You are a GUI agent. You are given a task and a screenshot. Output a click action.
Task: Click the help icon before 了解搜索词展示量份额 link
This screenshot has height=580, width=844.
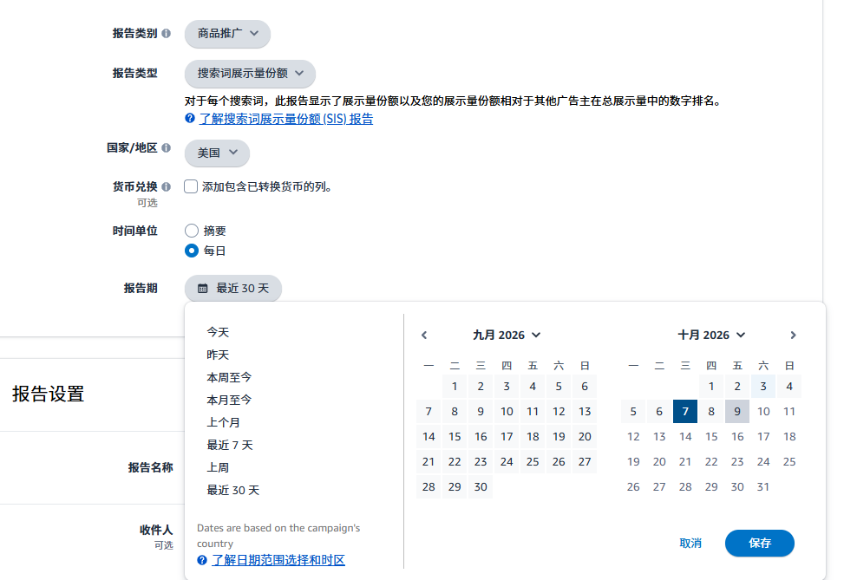[x=189, y=118]
